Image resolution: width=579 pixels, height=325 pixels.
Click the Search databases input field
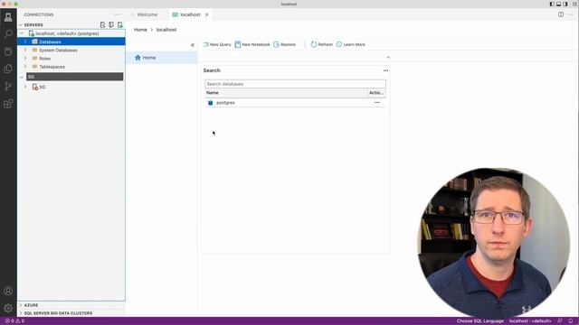[x=296, y=84]
